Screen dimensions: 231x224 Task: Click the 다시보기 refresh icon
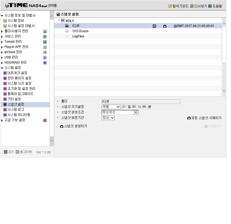tap(192, 6)
